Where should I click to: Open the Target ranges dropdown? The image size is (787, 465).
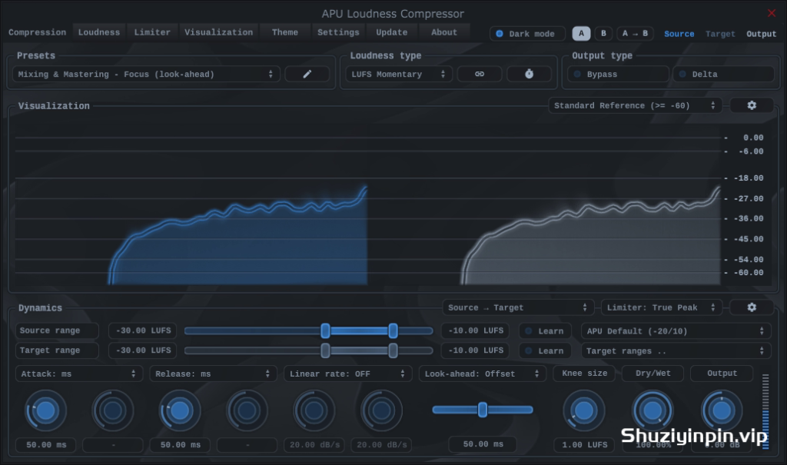pyautogui.click(x=676, y=351)
